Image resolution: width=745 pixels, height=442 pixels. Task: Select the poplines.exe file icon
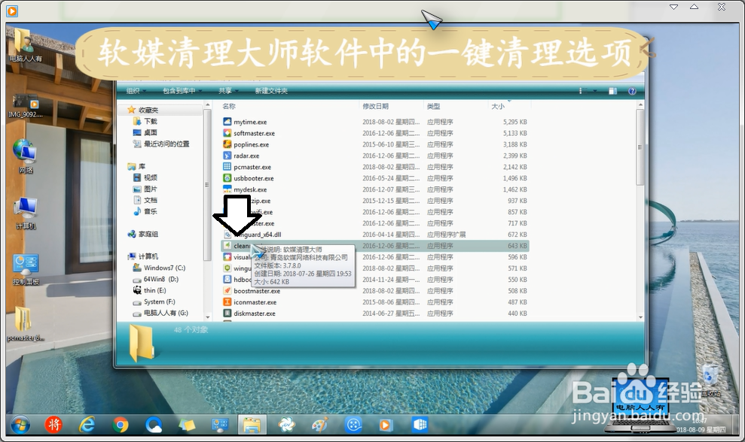pyautogui.click(x=227, y=144)
